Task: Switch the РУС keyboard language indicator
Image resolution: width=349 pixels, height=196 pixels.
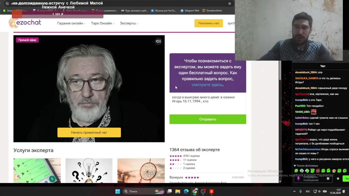Action: point(308,191)
